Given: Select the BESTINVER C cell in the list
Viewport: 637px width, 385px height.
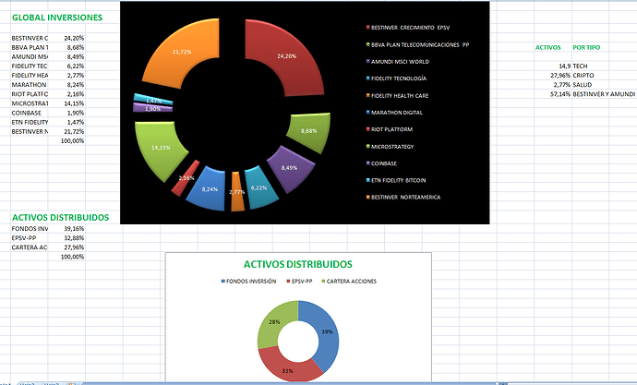Looking at the screenshot, I should point(30,38).
